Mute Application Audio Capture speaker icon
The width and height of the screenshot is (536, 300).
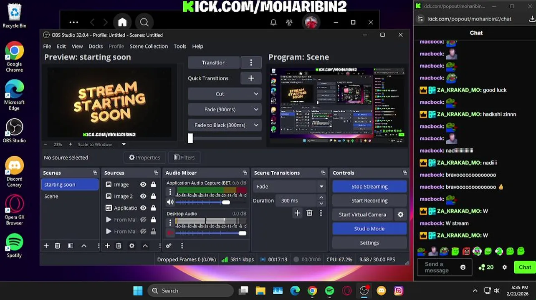pyautogui.click(x=170, y=202)
